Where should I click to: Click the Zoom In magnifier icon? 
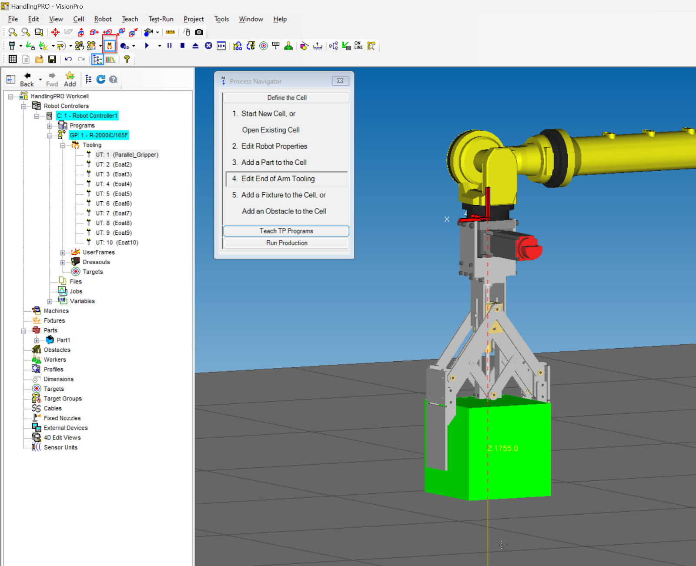(x=13, y=32)
